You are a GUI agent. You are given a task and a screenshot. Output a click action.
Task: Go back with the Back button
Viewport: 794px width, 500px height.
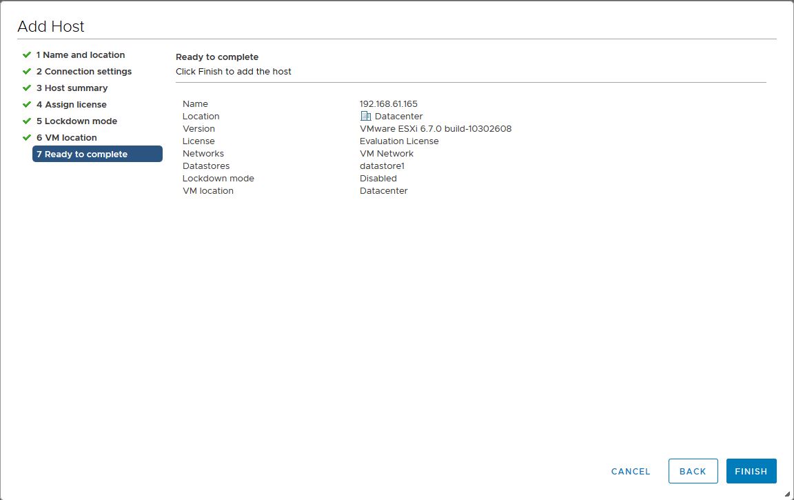693,471
